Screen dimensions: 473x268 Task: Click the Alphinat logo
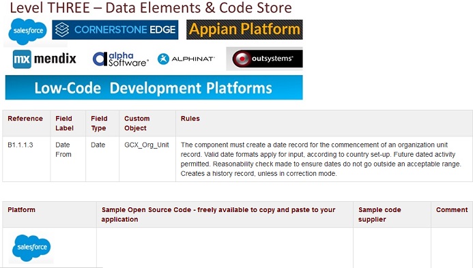(x=186, y=59)
